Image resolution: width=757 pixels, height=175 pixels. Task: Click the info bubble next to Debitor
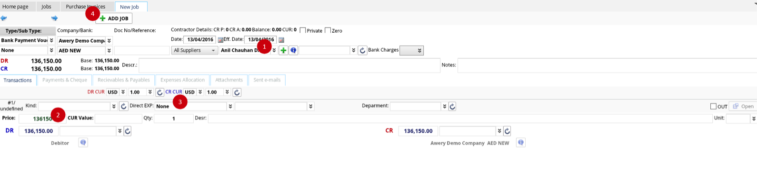[x=83, y=143]
